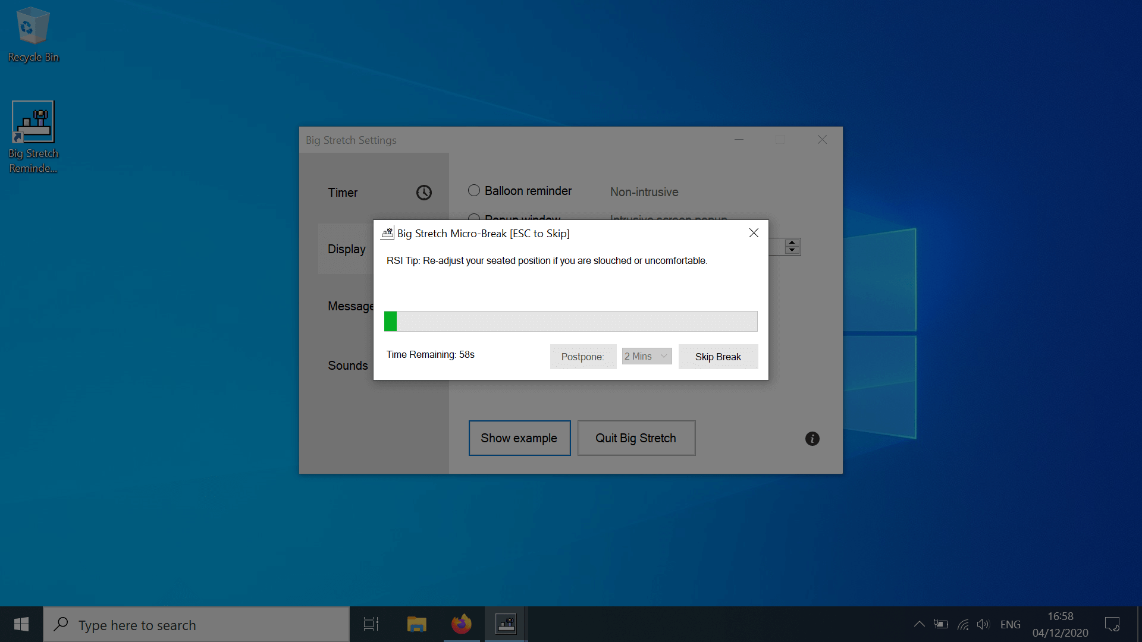Open File Explorer from the taskbar

[x=416, y=624]
